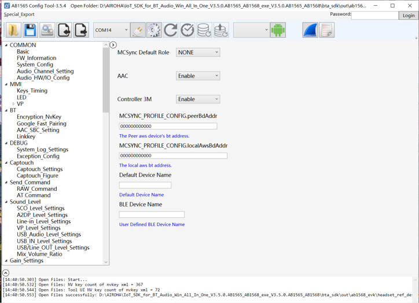Click the database upload icon

pyautogui.click(x=220, y=30)
